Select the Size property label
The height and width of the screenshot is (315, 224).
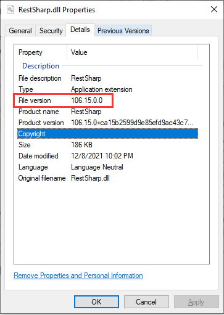pos(25,145)
